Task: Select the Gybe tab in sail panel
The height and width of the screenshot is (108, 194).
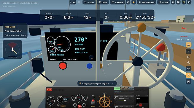Action: coord(126,89)
